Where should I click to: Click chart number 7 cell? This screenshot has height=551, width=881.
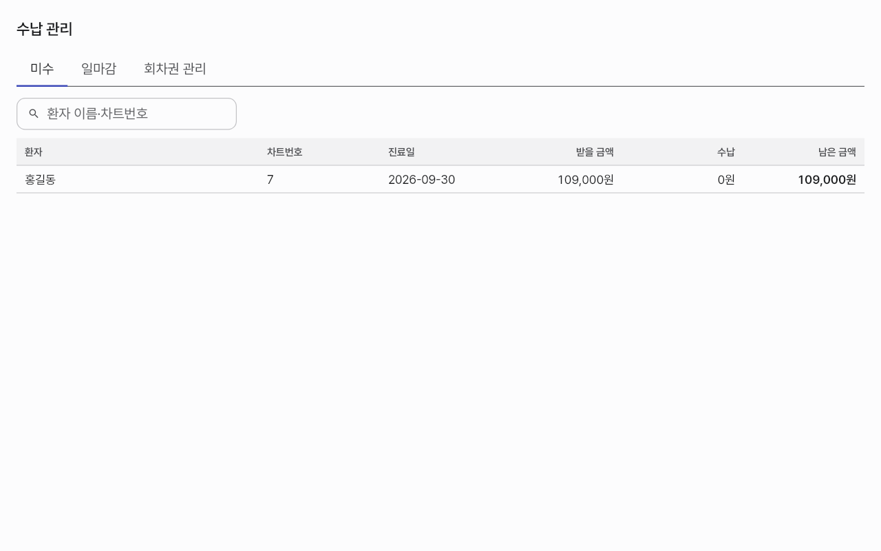270,180
